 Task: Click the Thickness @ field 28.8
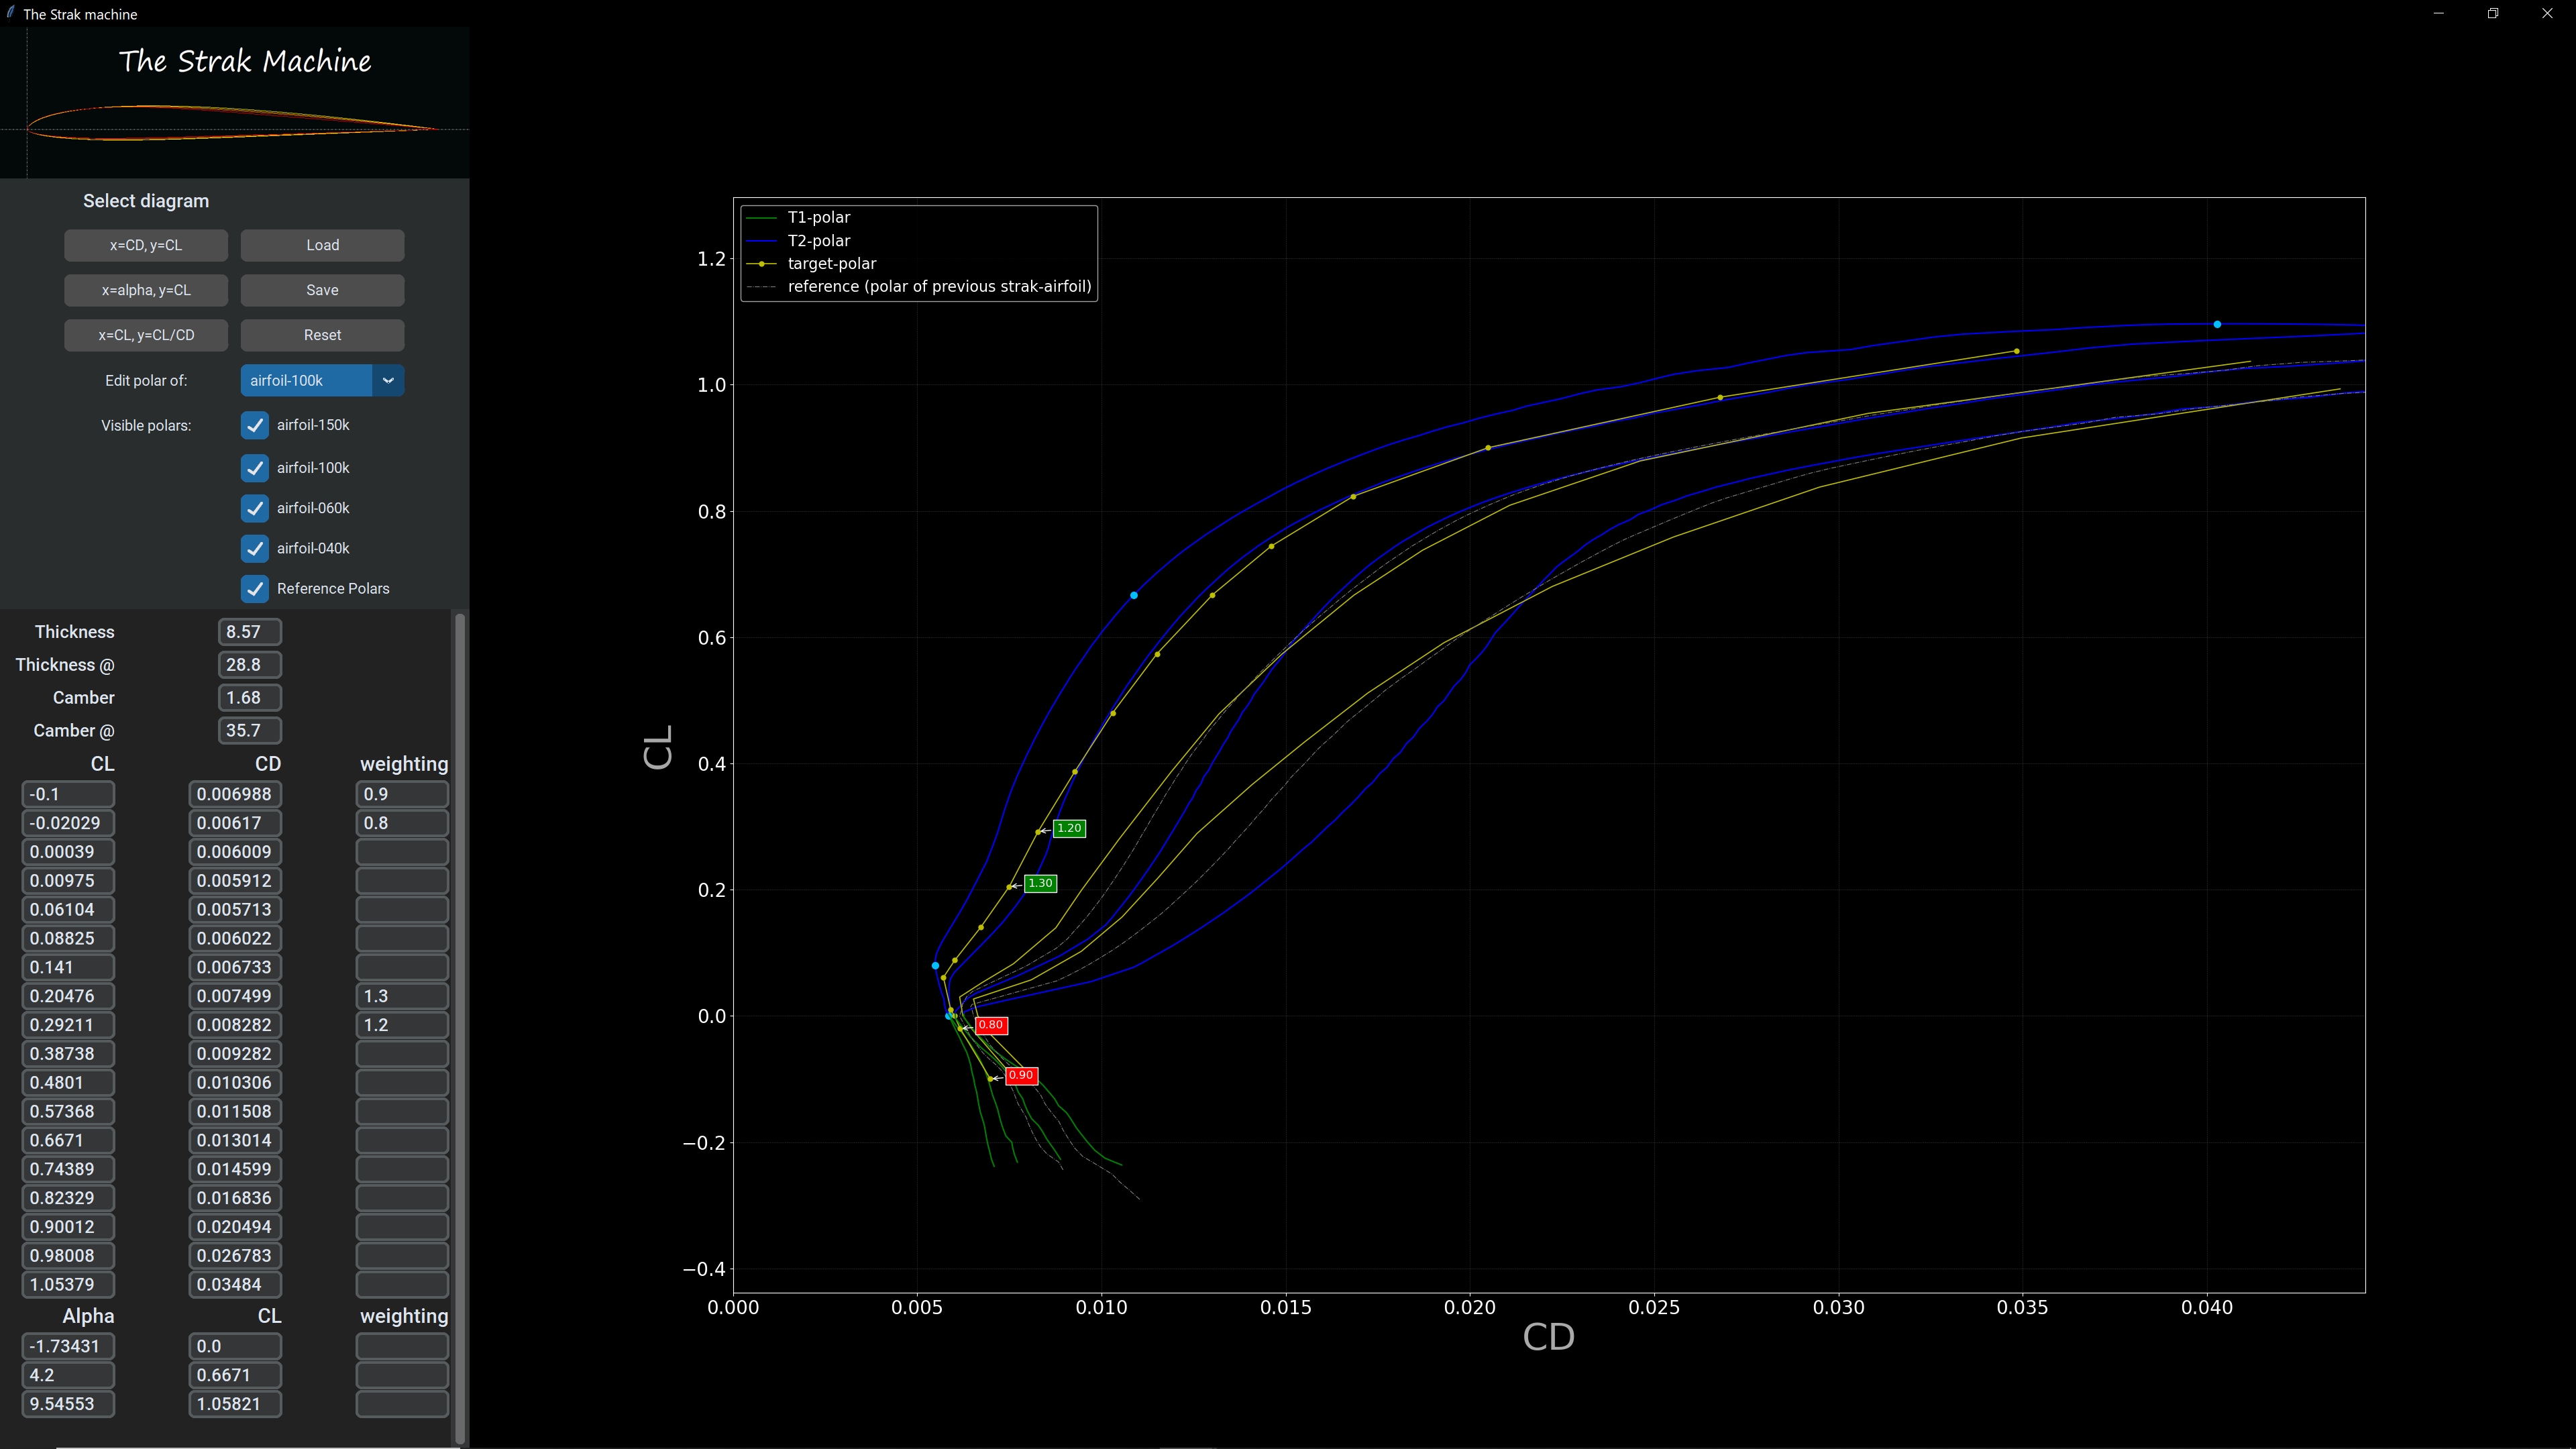pos(250,665)
